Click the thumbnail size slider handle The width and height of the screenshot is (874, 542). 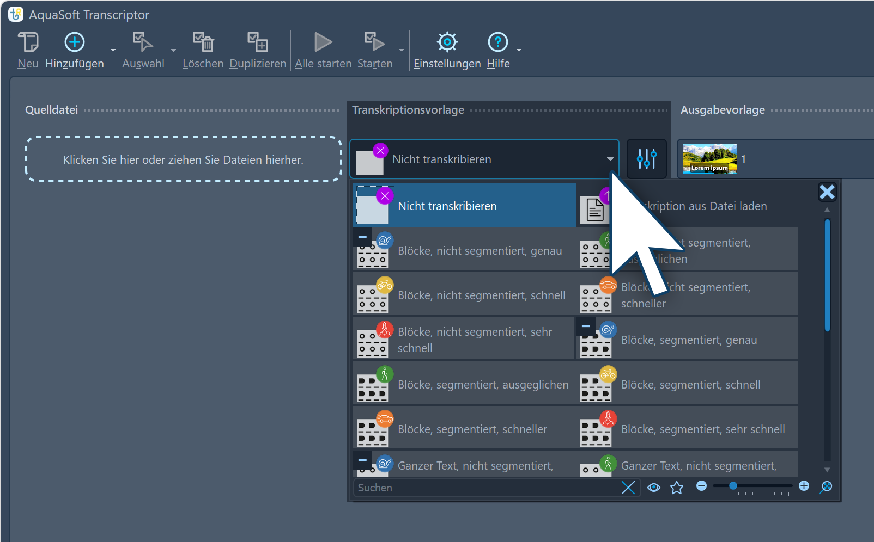point(733,486)
